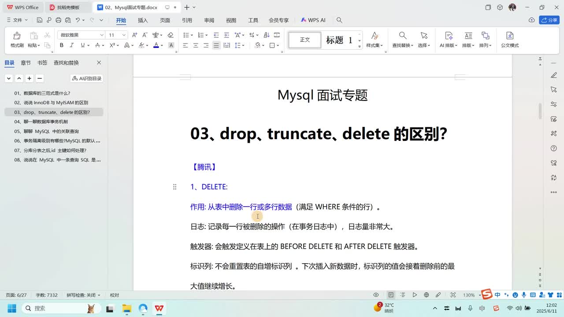Image resolution: width=564 pixels, height=317 pixels.
Task: Click the 分享 share button
Action: pyautogui.click(x=549, y=20)
